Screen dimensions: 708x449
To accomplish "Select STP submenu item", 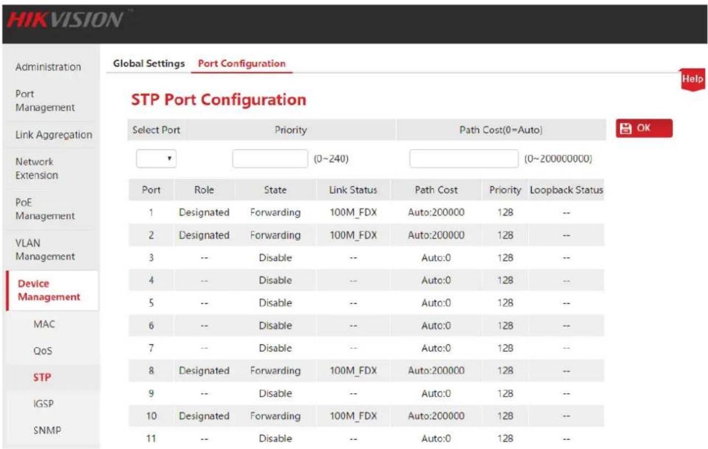I will [x=42, y=377].
